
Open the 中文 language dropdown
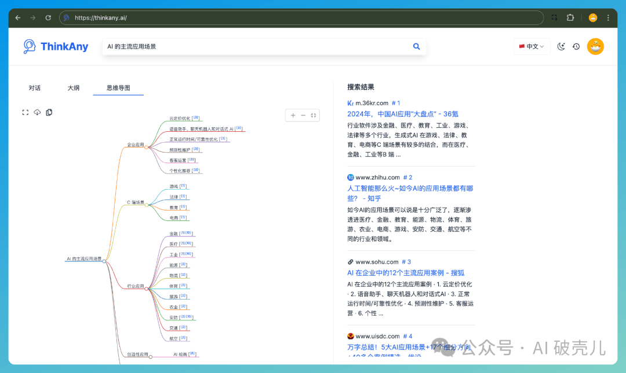pyautogui.click(x=532, y=47)
